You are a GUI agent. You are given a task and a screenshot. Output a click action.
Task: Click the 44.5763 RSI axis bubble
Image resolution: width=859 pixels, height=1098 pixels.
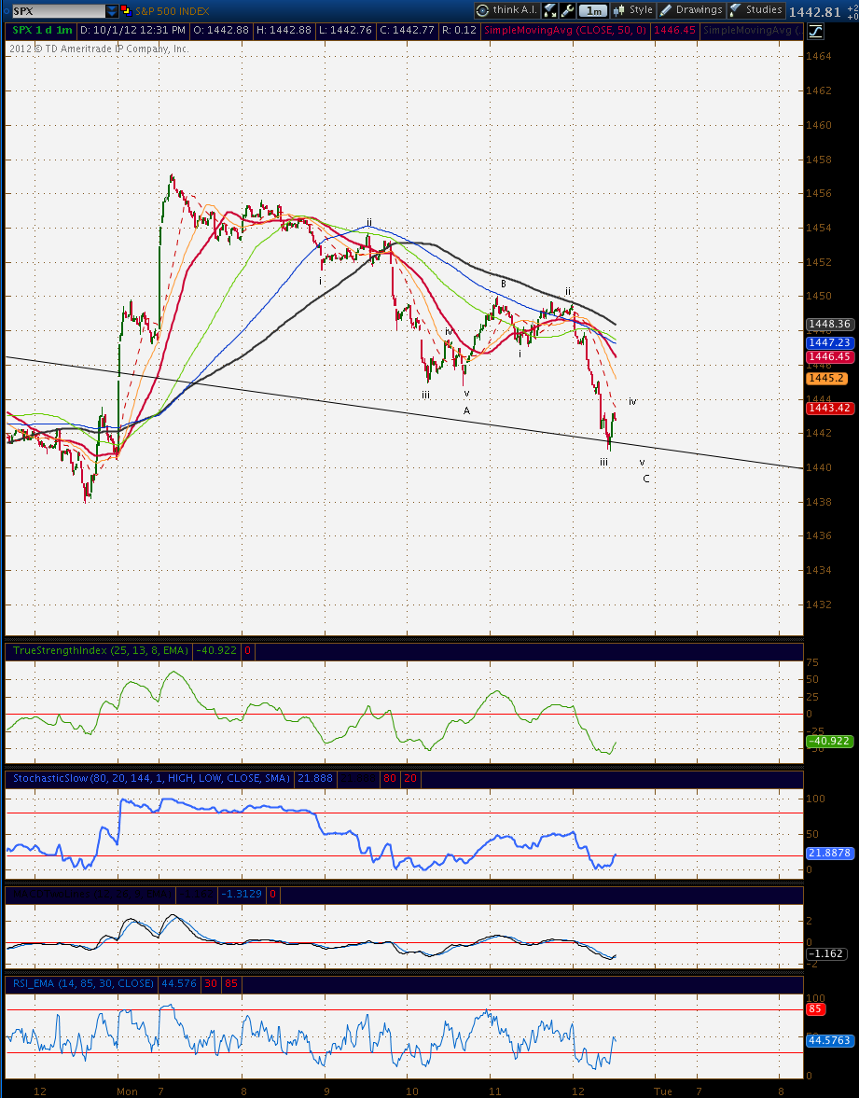(x=829, y=1040)
